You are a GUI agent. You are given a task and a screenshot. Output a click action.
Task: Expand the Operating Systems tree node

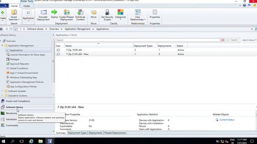coord(2,96)
